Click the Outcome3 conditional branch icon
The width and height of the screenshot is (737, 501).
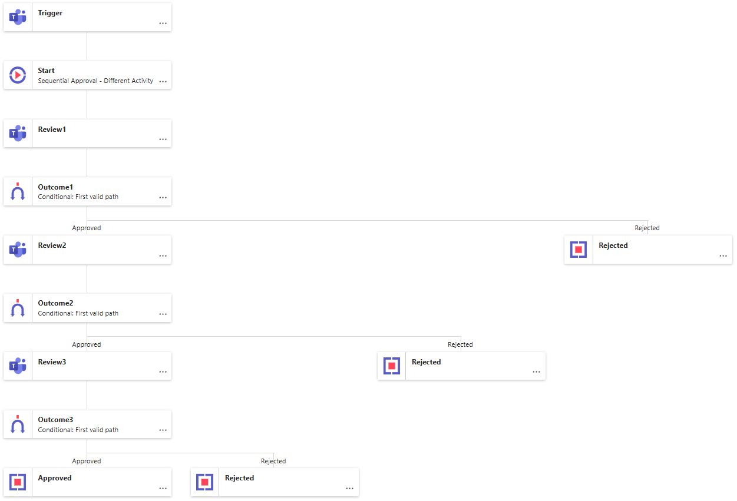(x=18, y=424)
